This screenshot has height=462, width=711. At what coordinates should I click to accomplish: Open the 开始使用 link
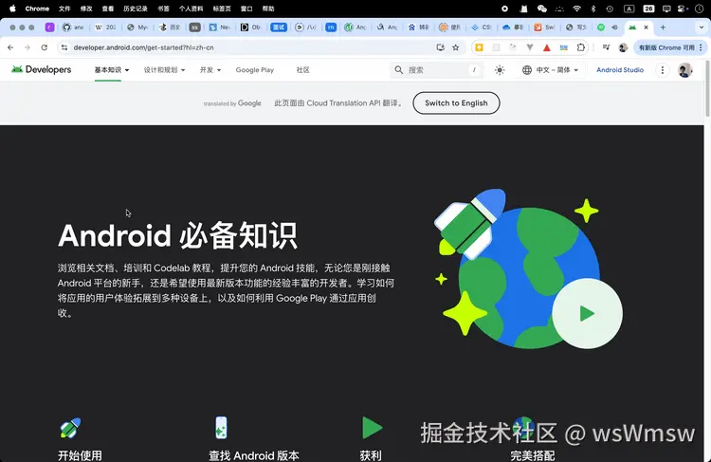point(80,455)
